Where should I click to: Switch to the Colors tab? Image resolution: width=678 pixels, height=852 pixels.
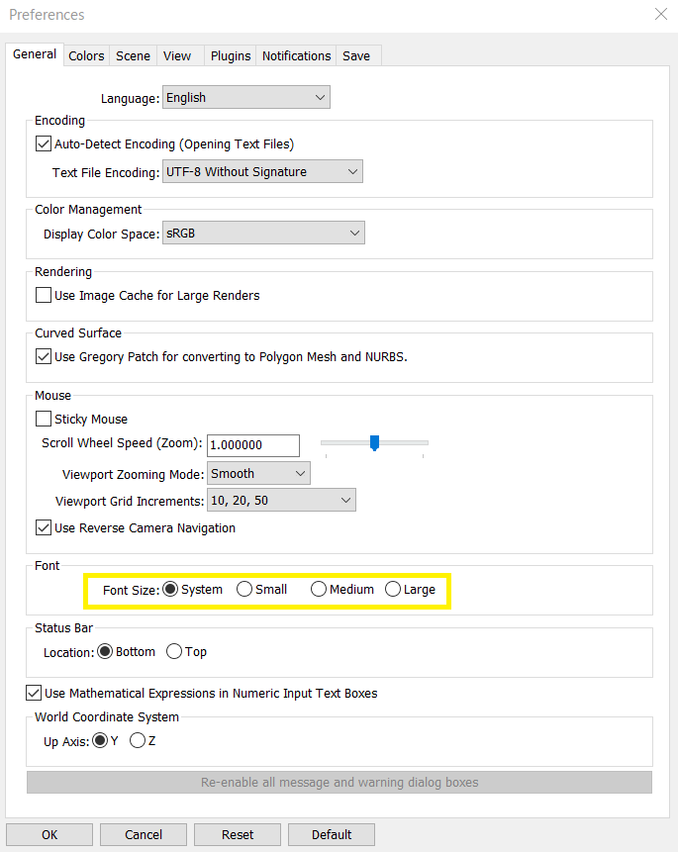[86, 56]
